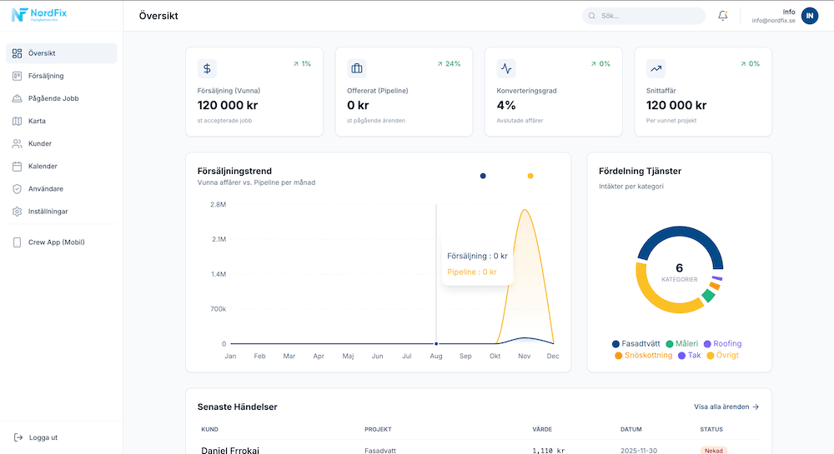Screen dimensions: 834x454
Task: Go to Pågående Jobb page
Action: pyautogui.click(x=61, y=98)
